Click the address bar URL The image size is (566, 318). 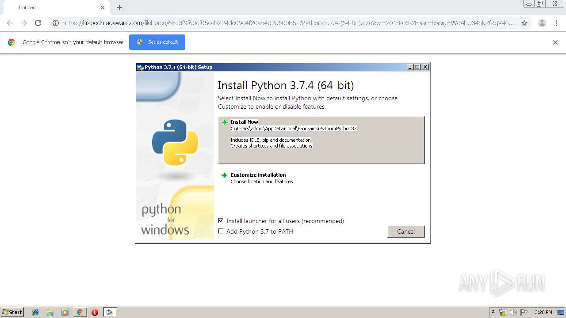pyautogui.click(x=288, y=23)
